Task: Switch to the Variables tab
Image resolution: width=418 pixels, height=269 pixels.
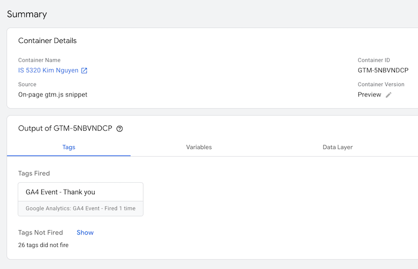Action: pyautogui.click(x=199, y=147)
